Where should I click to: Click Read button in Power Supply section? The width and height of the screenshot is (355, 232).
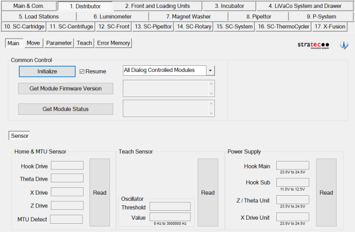click(327, 192)
